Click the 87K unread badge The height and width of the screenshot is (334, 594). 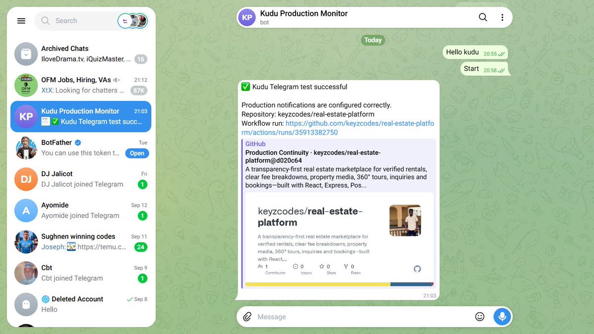click(139, 91)
